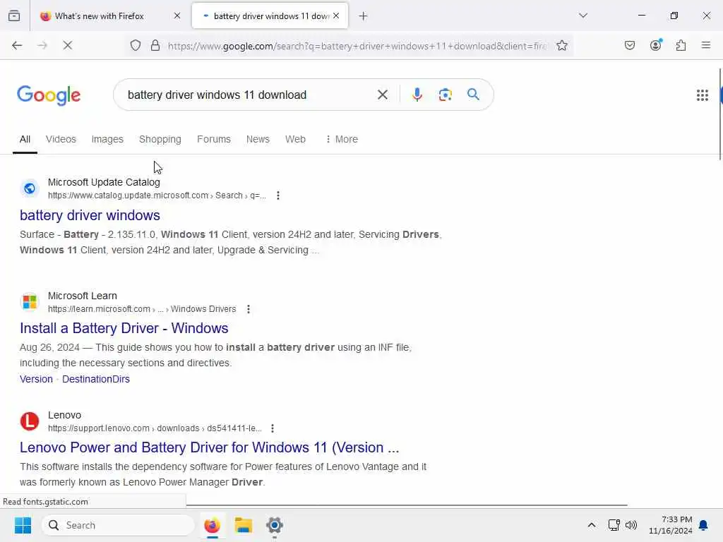Switch to Images results
The height and width of the screenshot is (542, 723).
(107, 139)
